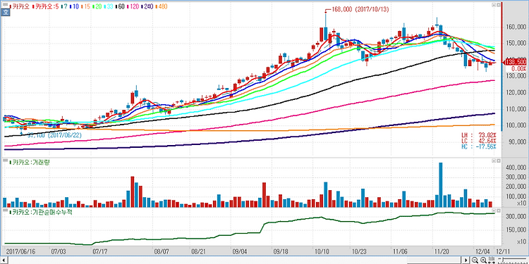This screenshot has height=264, width=529.
Task: Click the 0.00% change label
Action: [518, 69]
